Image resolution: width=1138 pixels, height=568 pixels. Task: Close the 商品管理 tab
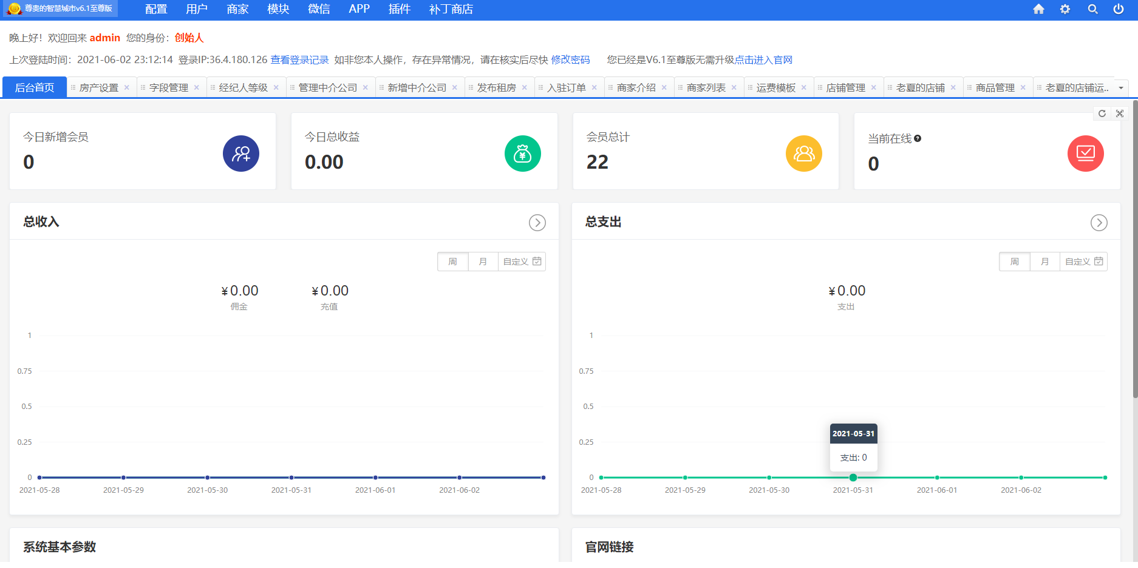coord(1023,87)
